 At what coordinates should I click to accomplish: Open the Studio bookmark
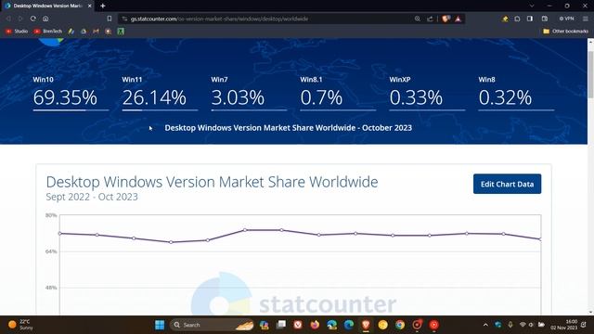17,32
